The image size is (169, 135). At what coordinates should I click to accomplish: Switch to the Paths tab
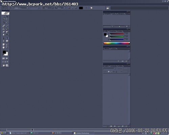point(120,66)
